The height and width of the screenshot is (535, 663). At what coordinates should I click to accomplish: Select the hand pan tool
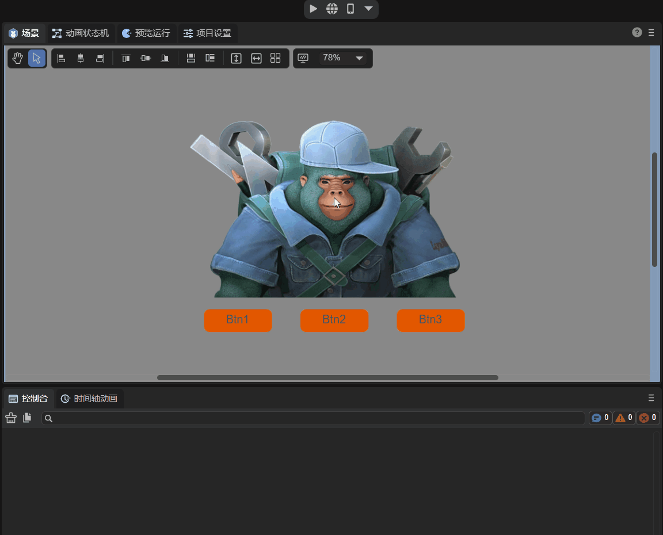(x=18, y=58)
